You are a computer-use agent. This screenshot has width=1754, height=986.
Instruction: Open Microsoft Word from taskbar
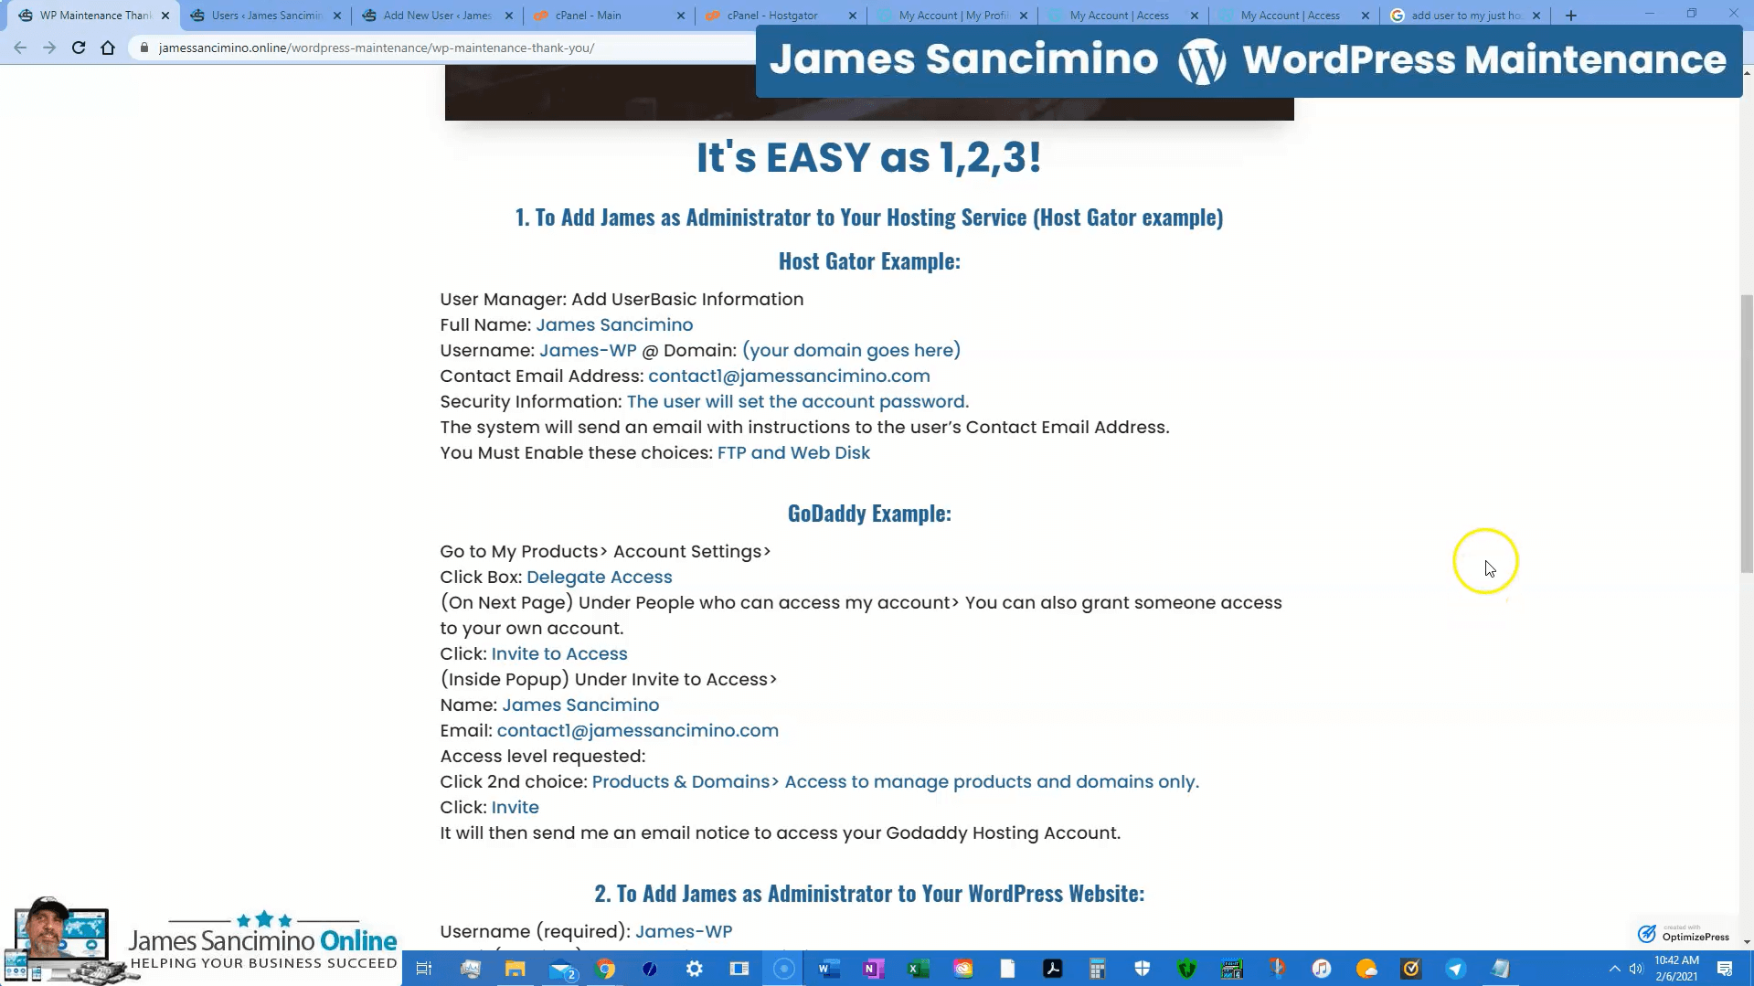pos(829,969)
